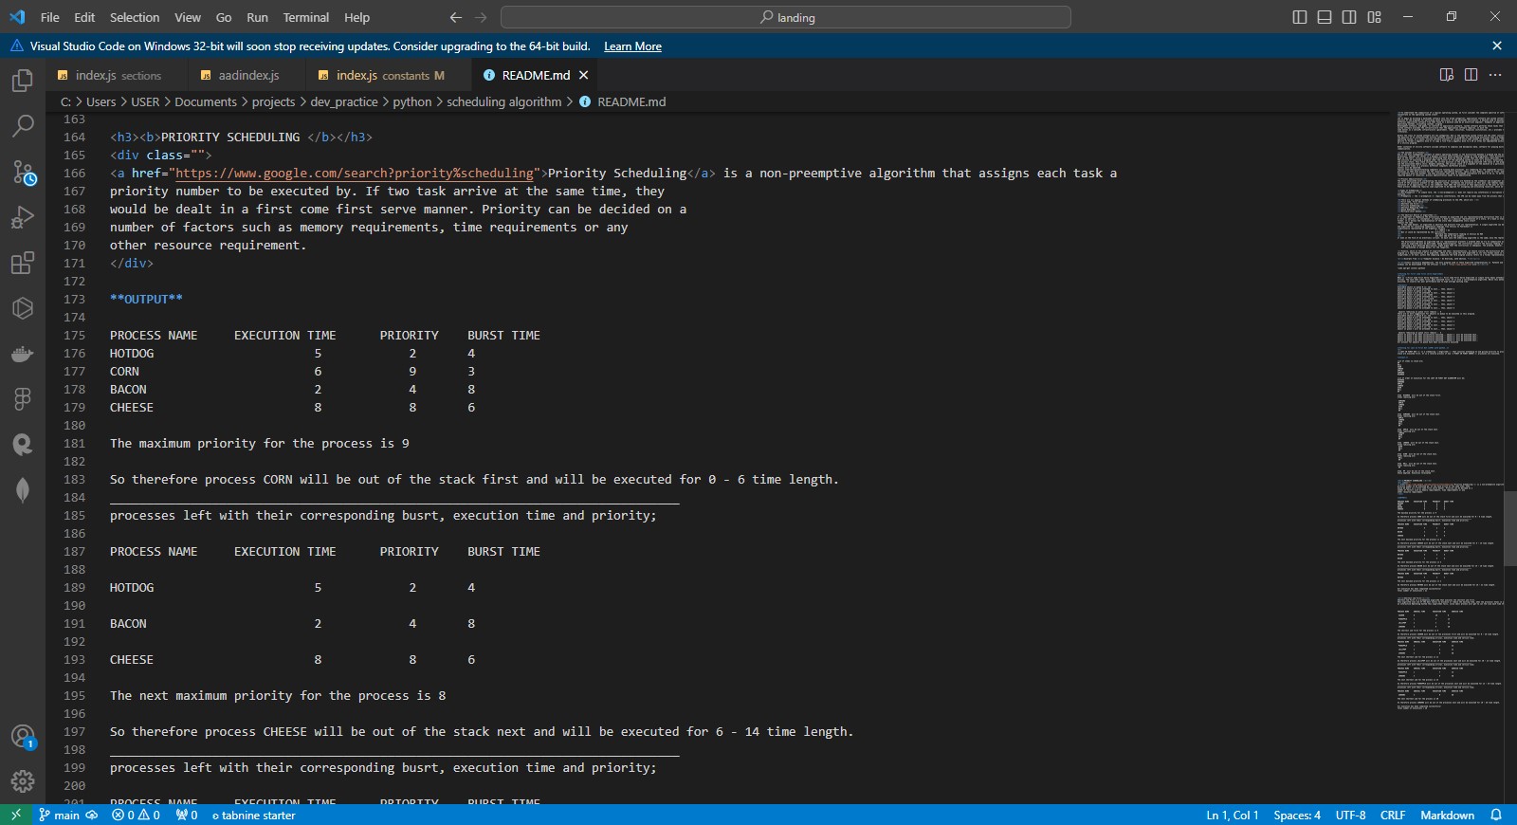Open the Google priority scheduling URL
This screenshot has width=1517, height=825.
[x=355, y=173]
